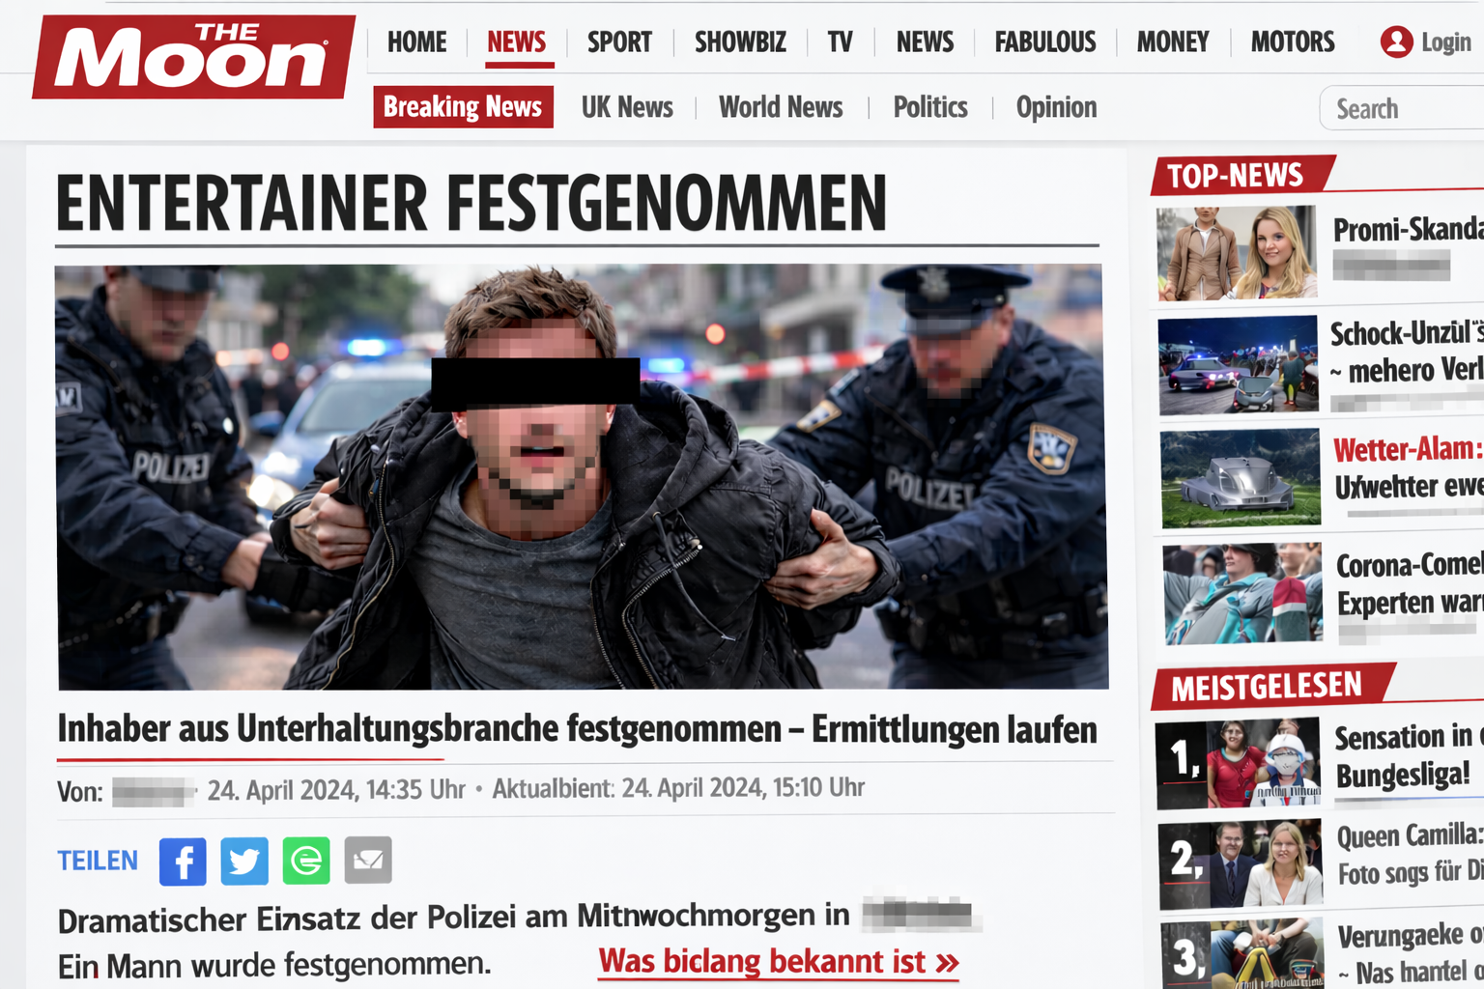Image resolution: width=1484 pixels, height=989 pixels.
Task: Share article via Twitter icon
Action: click(244, 861)
